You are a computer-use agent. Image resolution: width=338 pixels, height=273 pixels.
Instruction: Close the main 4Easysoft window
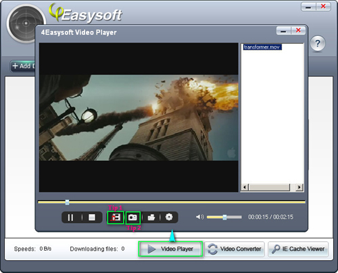pos(323,7)
